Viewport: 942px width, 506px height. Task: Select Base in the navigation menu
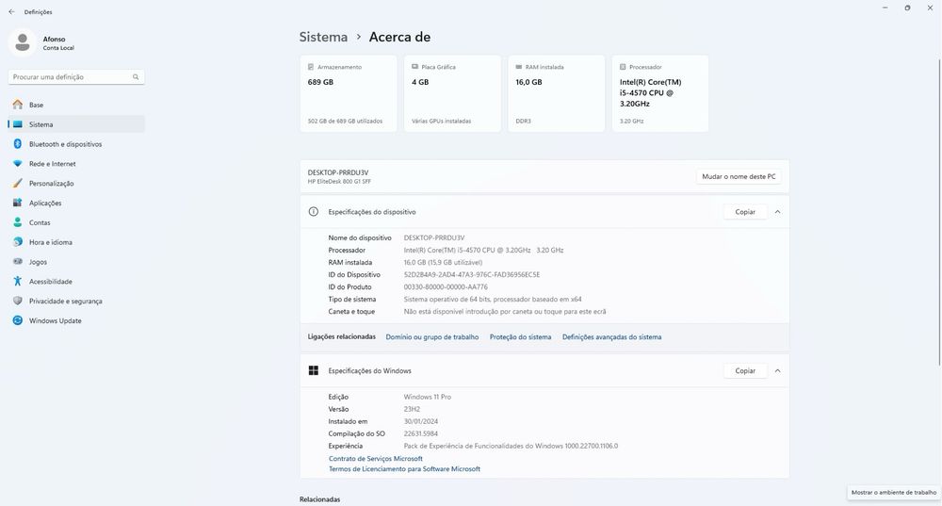pos(36,105)
